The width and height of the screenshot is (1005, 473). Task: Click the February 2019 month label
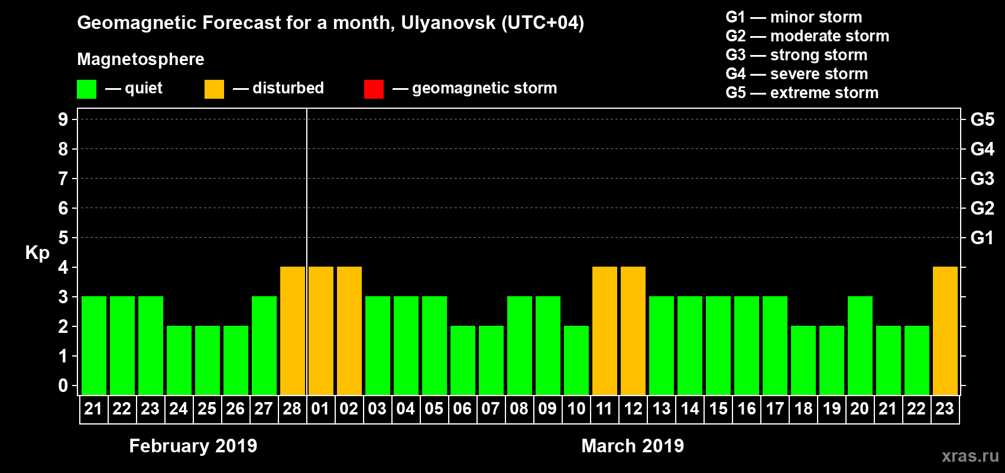[193, 446]
